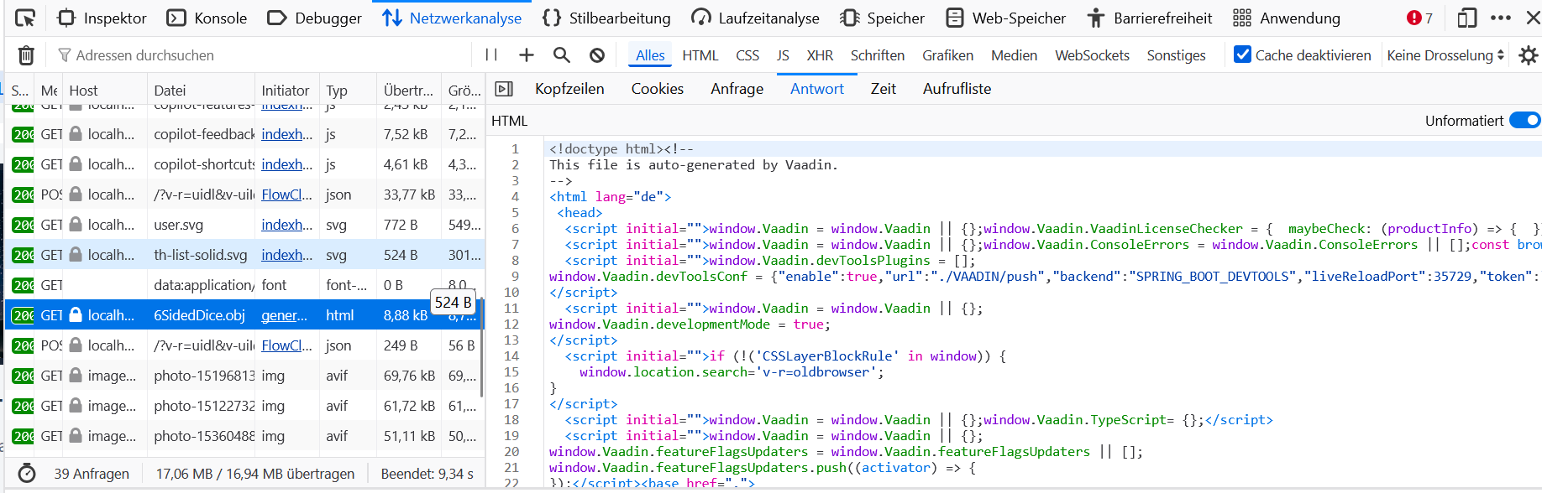1542x493 pixels.
Task: Open network settings gear
Action: point(1529,55)
